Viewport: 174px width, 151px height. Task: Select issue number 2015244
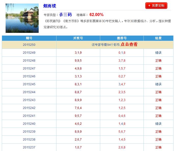pyautogui.click(x=29, y=92)
